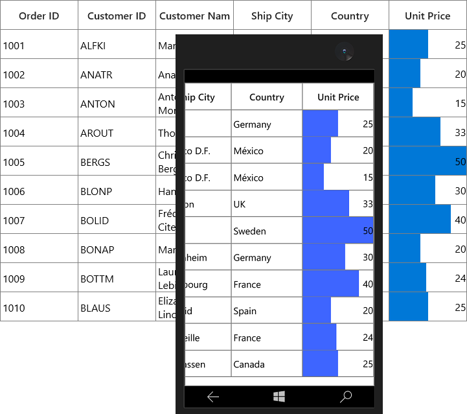
Task: Select customer ID cell BOTTM
Action: coord(117,278)
